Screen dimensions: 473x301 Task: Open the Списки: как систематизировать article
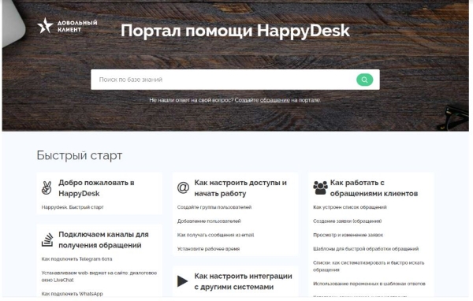coord(368,266)
